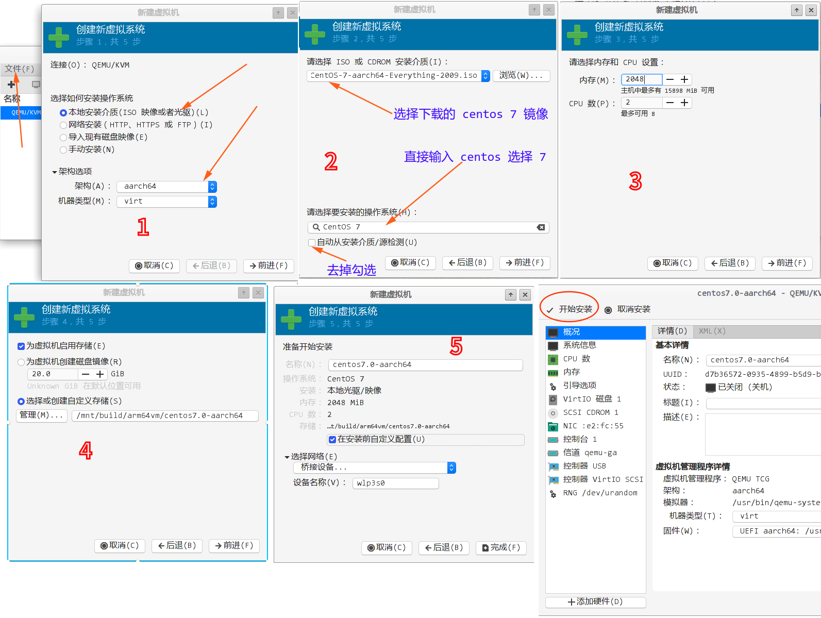821x618 pixels.
Task: Select the 控制台 1 console icon
Action: (x=553, y=440)
